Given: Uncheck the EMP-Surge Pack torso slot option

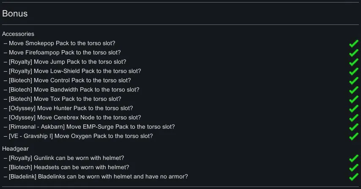Looking at the screenshot, I should (x=353, y=127).
